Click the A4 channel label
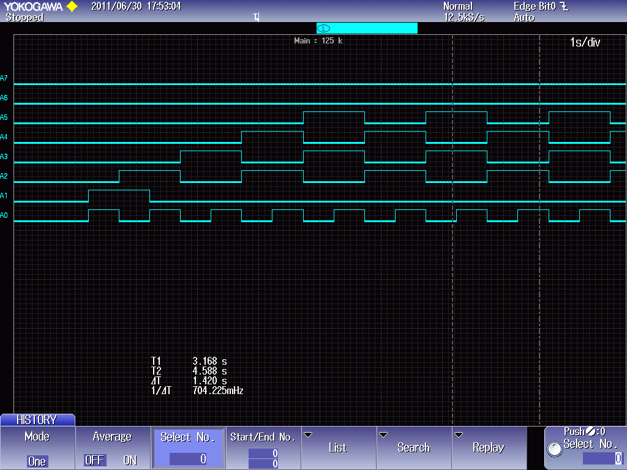Viewport: 627px width, 470px height. (4, 137)
